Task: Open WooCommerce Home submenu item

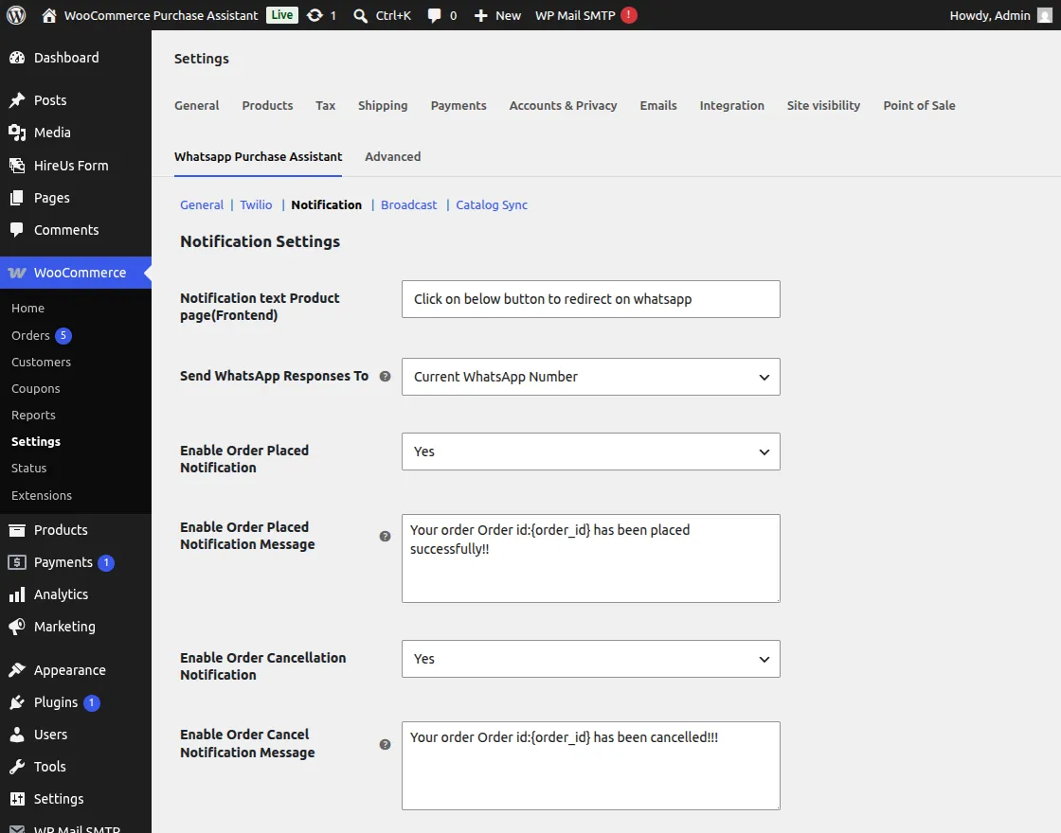Action: pyautogui.click(x=27, y=309)
